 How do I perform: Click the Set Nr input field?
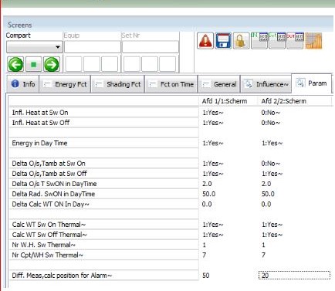tap(151, 47)
